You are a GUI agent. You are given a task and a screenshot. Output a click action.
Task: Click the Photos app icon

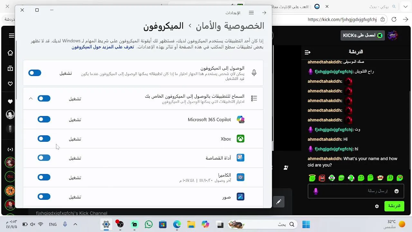pos(240,197)
